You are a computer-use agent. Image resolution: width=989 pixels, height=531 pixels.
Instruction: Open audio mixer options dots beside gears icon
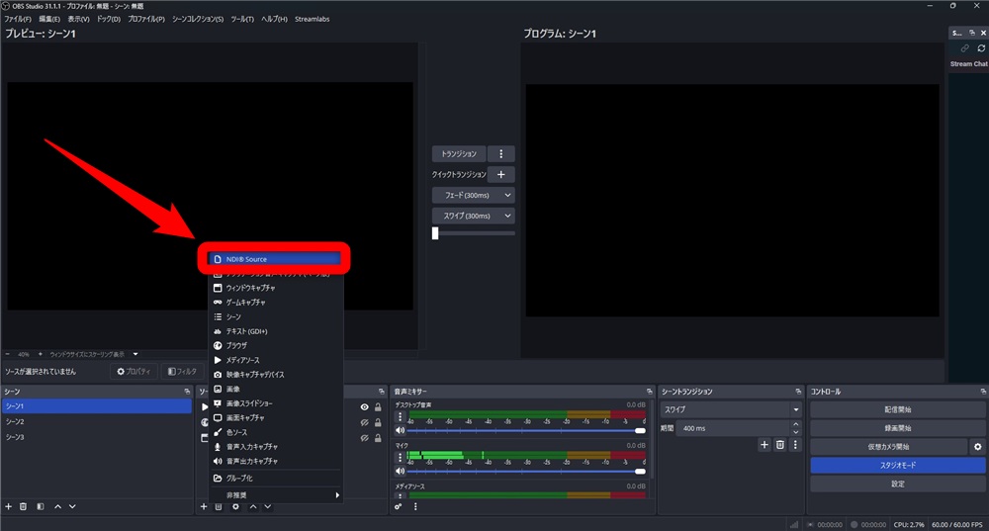(x=415, y=506)
